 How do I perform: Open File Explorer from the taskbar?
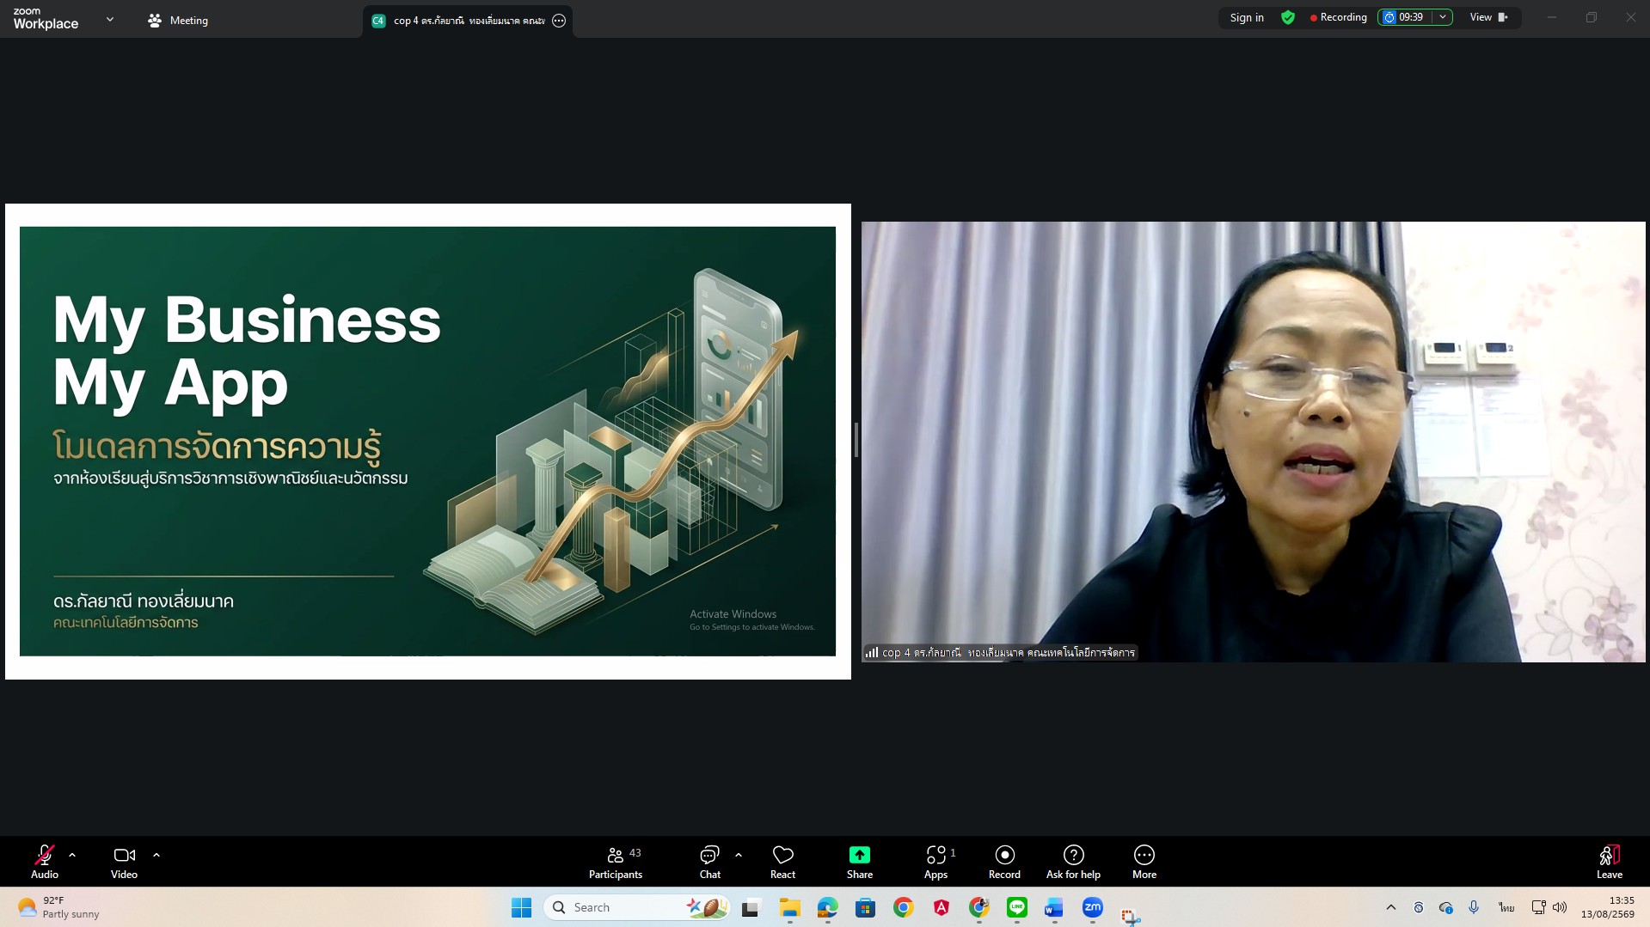pos(789,907)
